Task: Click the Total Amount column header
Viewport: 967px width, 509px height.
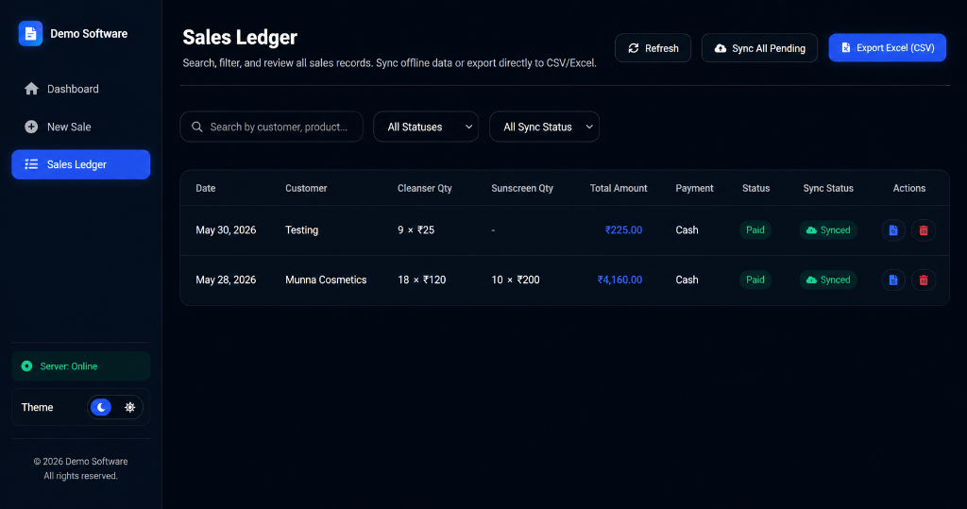Action: 619,188
